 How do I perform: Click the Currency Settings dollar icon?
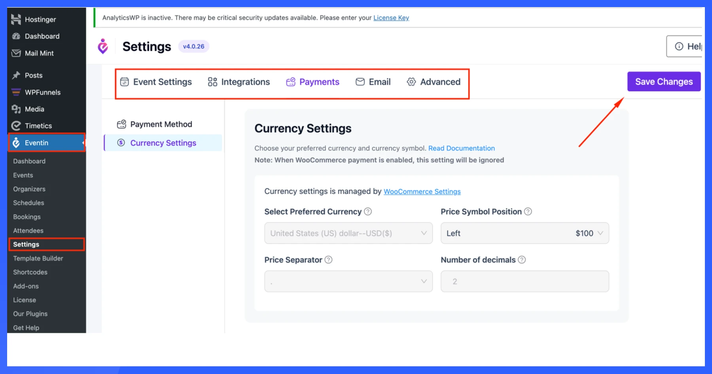tap(121, 142)
